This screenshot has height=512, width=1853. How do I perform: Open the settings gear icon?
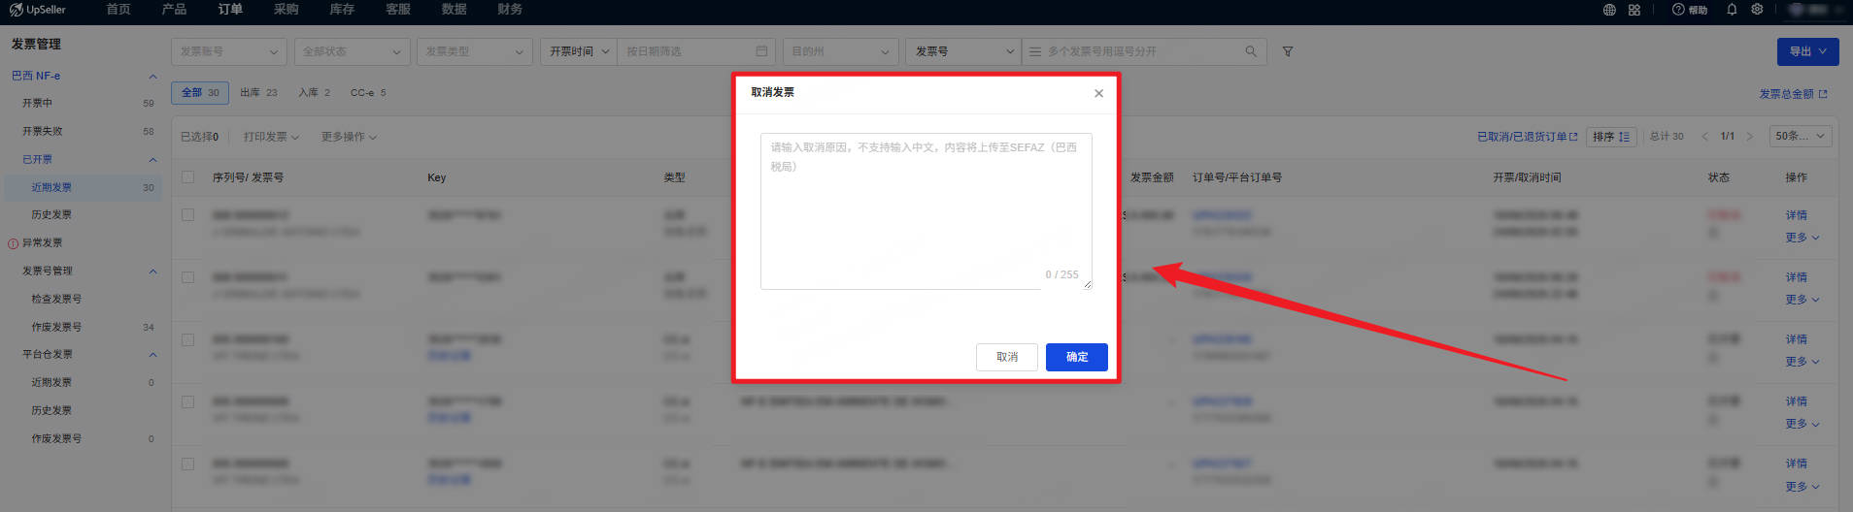click(x=1757, y=10)
